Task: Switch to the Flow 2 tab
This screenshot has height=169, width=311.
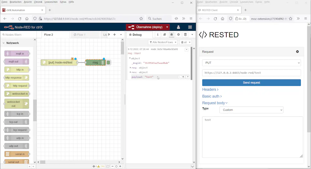Action: [55, 35]
